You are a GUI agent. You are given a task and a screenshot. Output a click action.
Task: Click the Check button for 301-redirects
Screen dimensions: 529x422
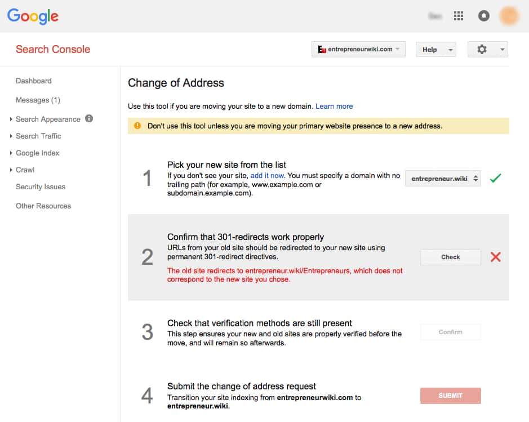[450, 257]
